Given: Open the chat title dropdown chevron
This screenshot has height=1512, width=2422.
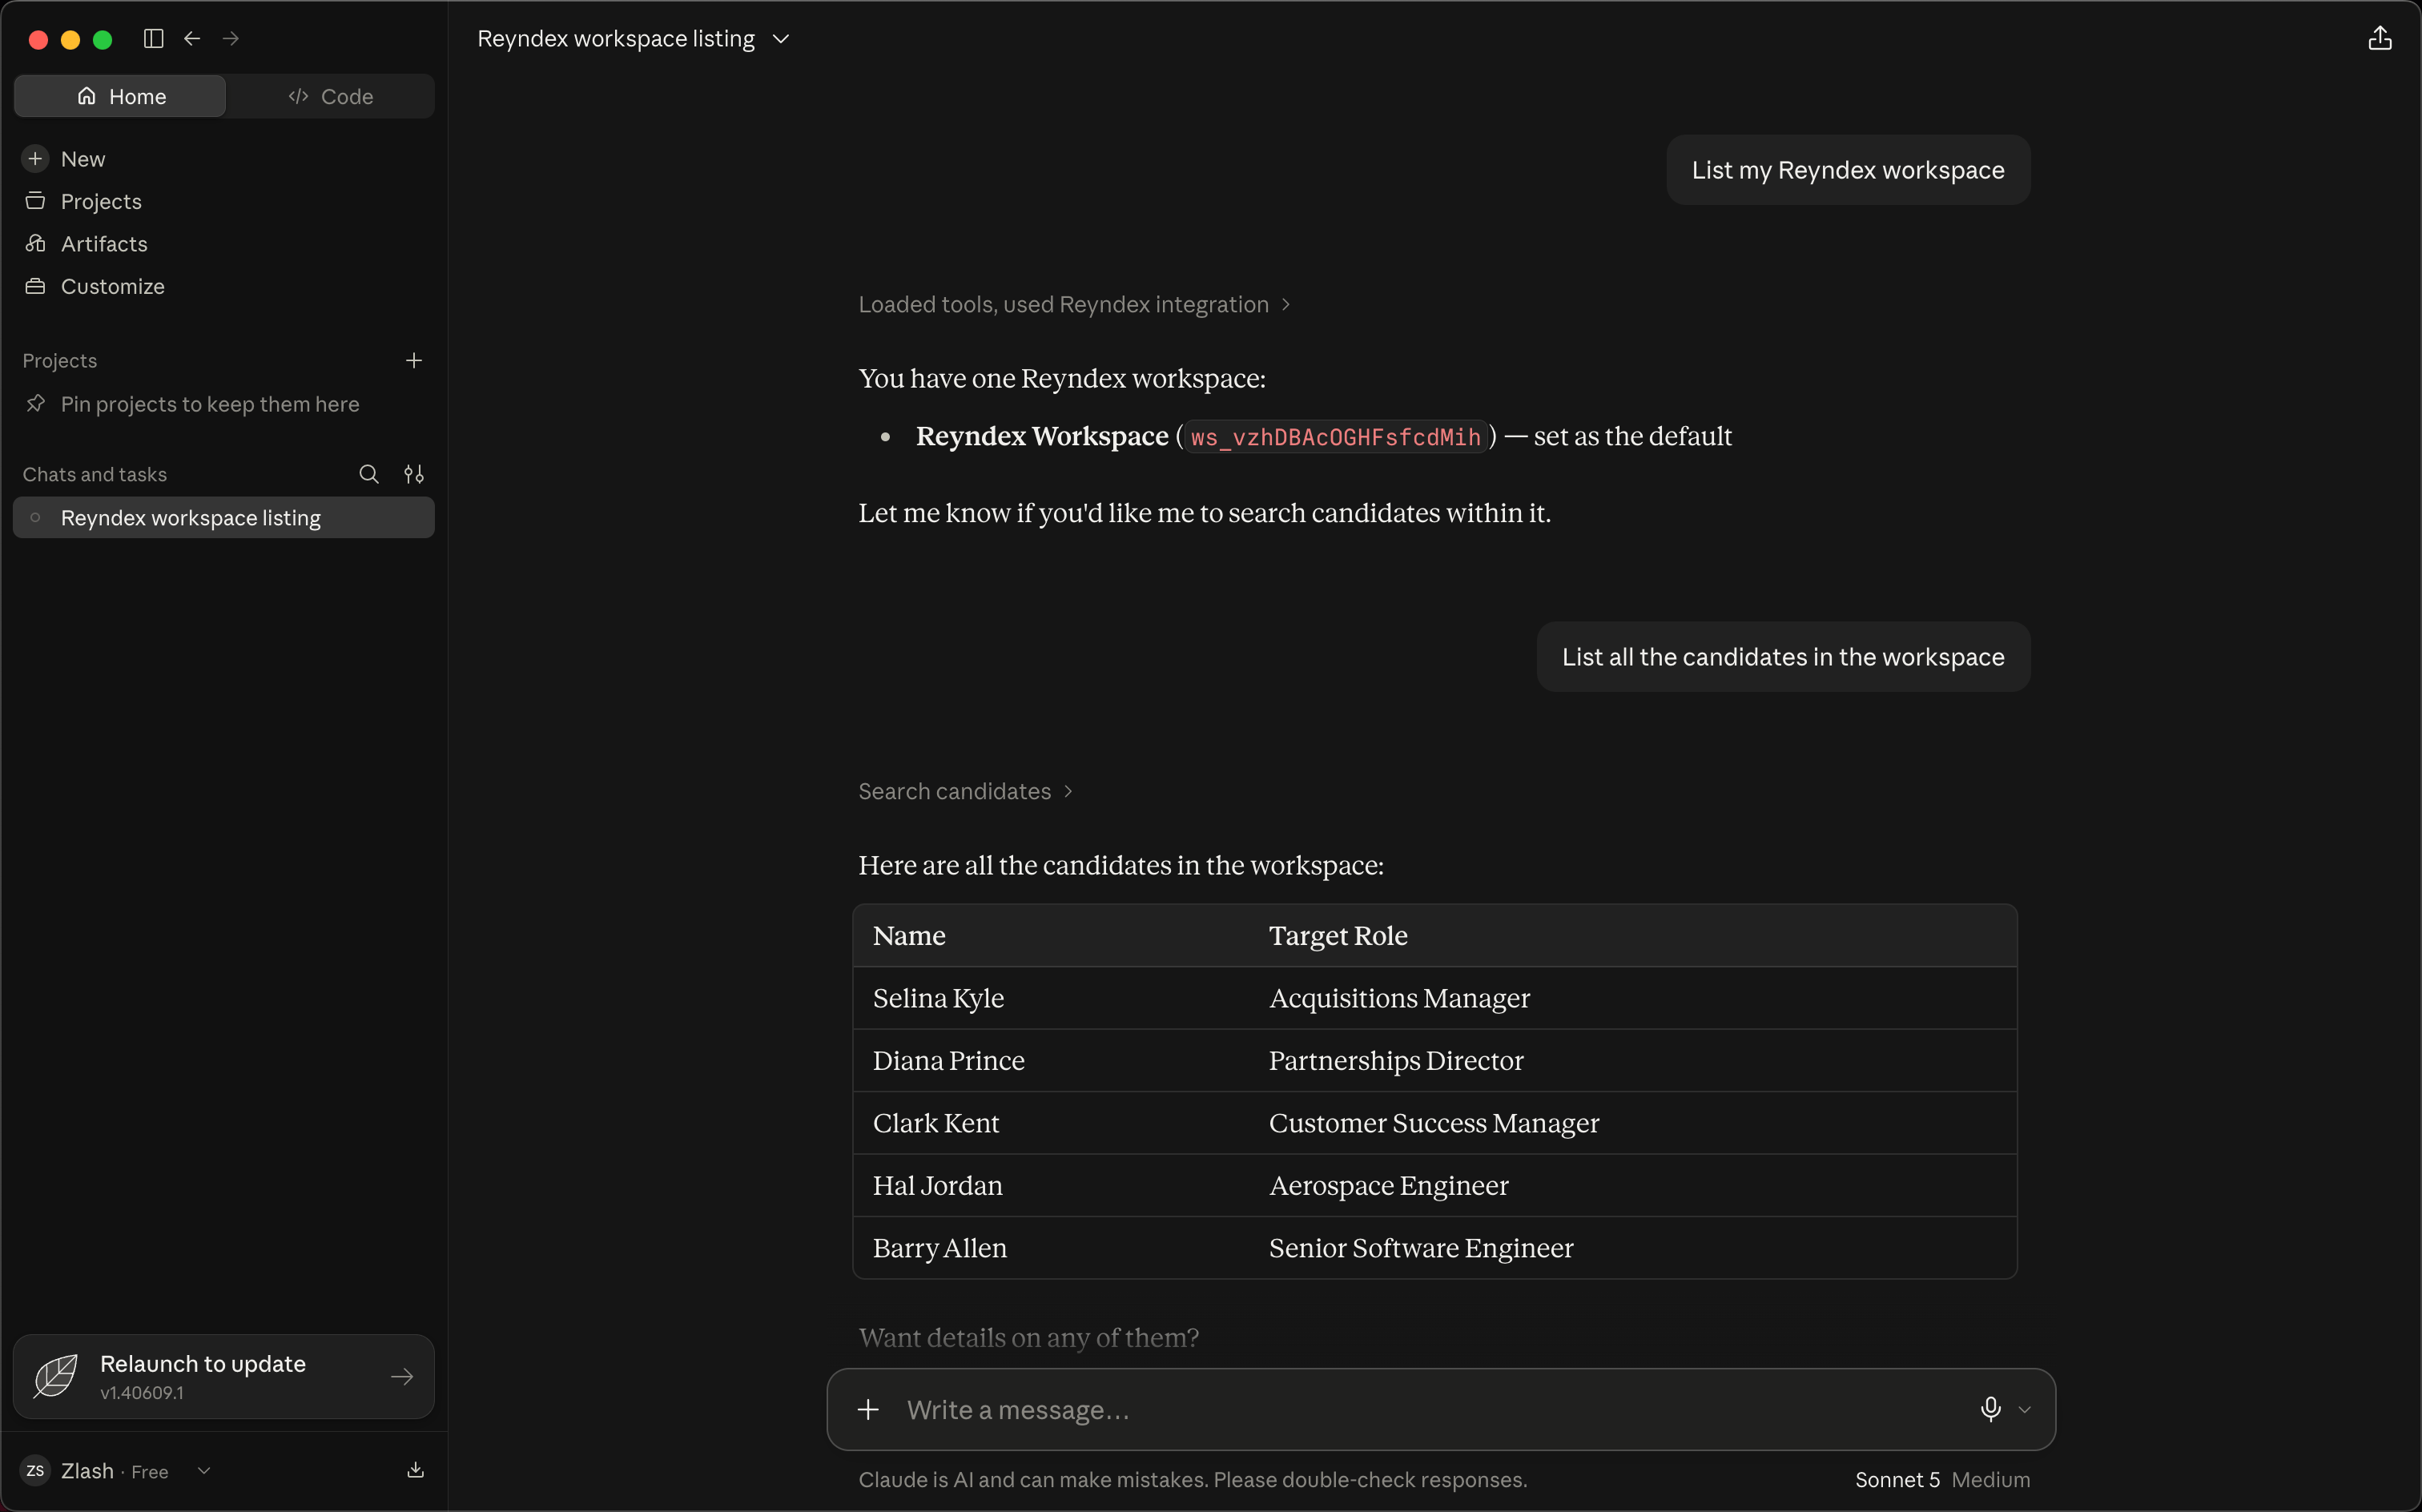Looking at the screenshot, I should (781, 39).
